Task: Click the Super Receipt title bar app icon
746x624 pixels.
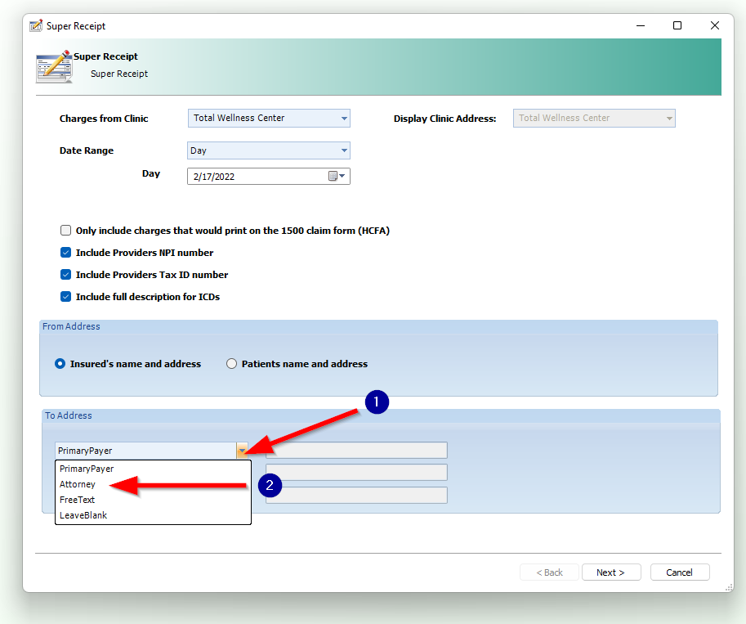Action: click(36, 25)
